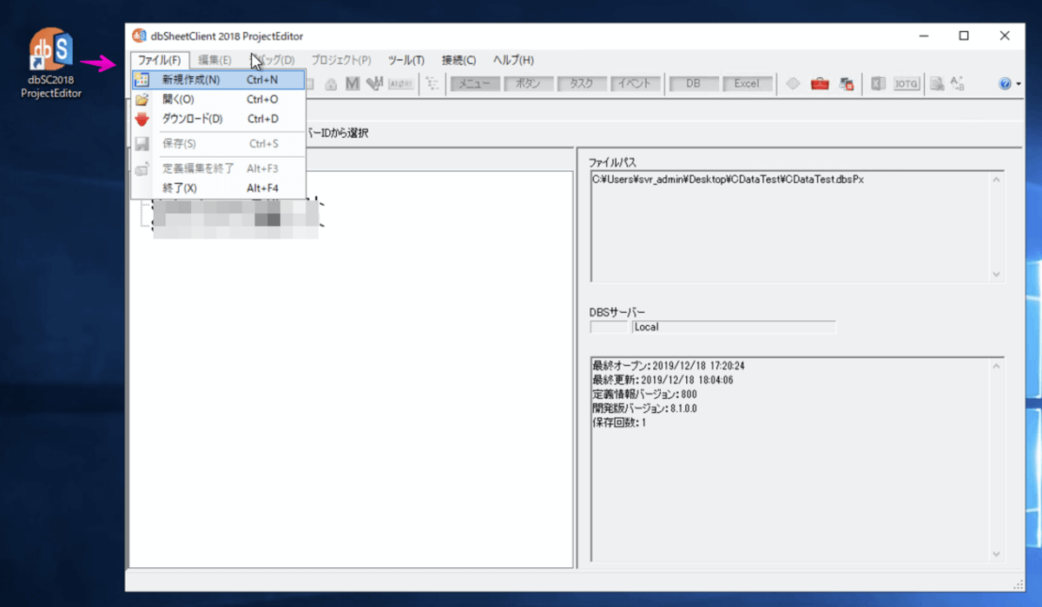Viewport: 1042px width, 607px height.
Task: Click the bold M toolbar icon
Action: (x=353, y=84)
